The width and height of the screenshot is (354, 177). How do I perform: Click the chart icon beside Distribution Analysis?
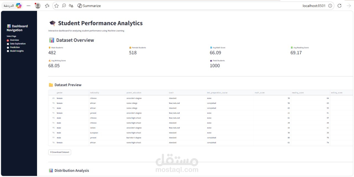51,171
